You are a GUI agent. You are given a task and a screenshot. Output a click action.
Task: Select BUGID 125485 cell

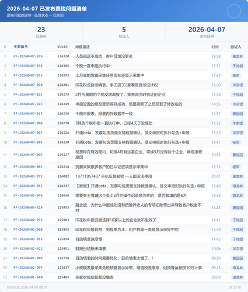(63, 277)
